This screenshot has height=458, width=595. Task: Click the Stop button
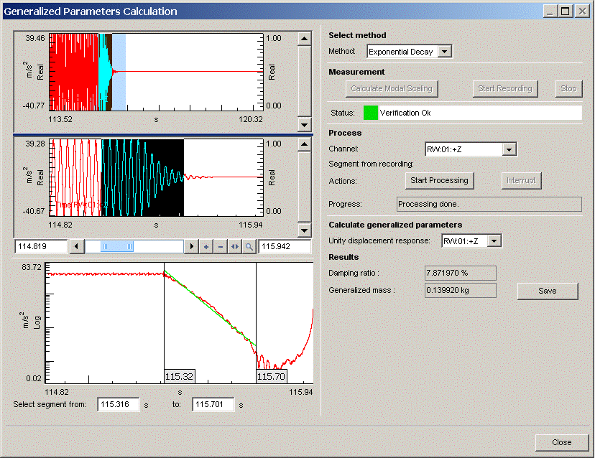pyautogui.click(x=568, y=88)
